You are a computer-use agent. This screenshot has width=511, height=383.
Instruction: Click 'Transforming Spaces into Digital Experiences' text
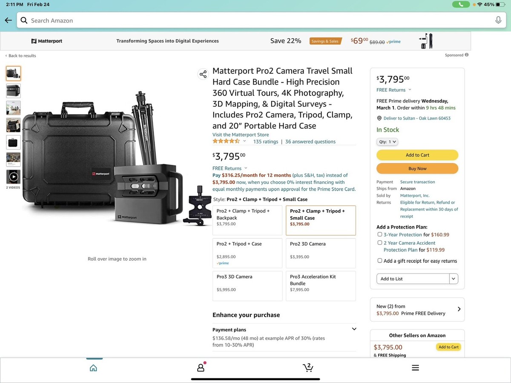(x=167, y=41)
